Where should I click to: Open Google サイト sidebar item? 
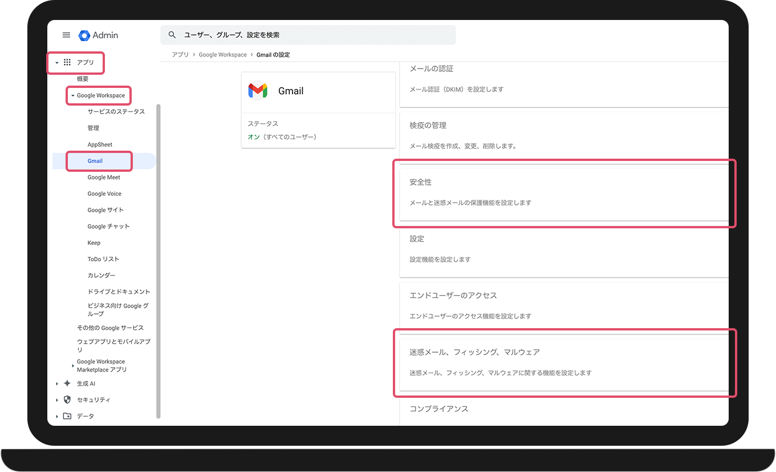pos(105,210)
